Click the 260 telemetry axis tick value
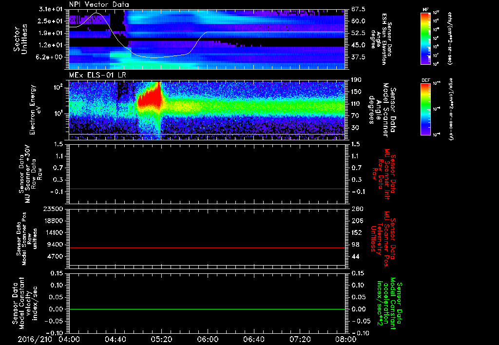499x345 pixels. tap(357, 209)
